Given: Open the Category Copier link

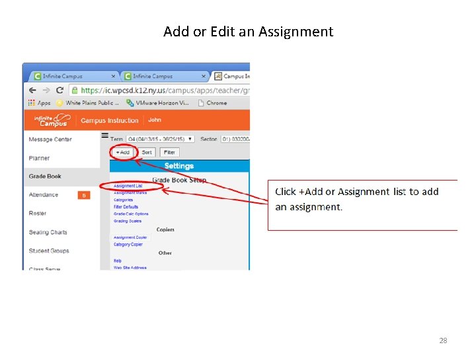Looking at the screenshot, I should click(128, 245).
